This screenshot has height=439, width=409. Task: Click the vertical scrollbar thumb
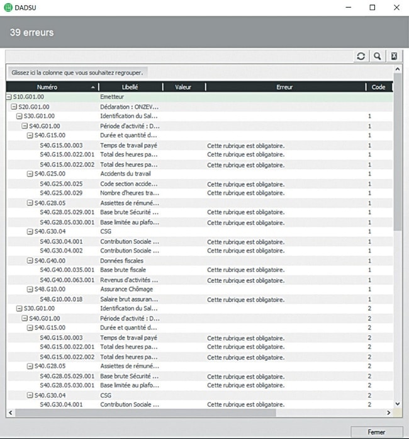398,152
